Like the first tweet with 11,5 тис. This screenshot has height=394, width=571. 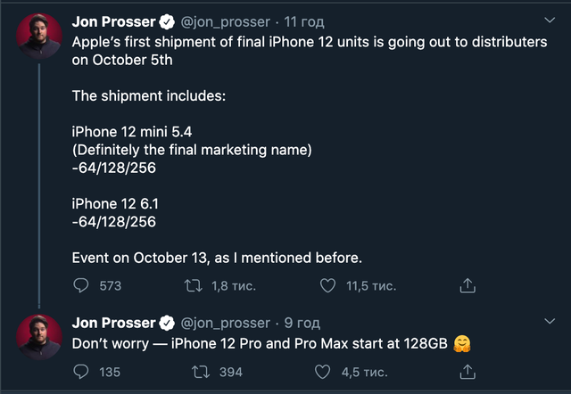[327, 286]
